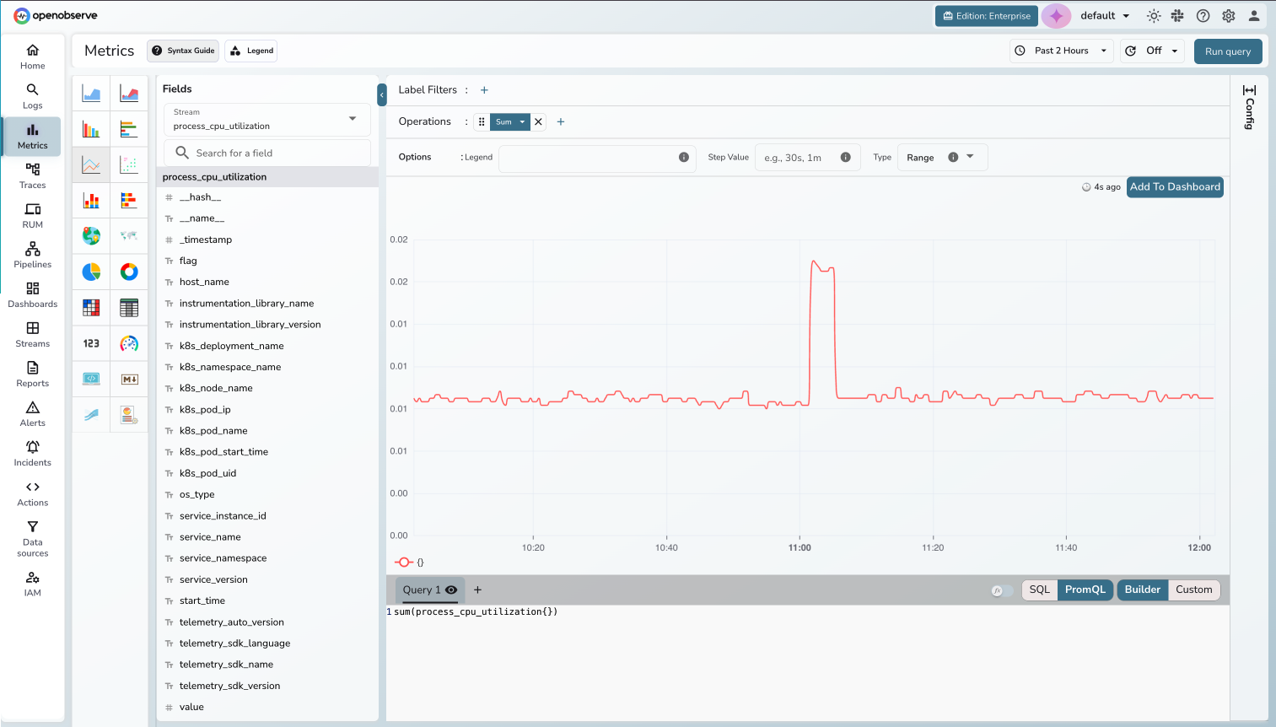
Task: Open the Past 2 Hours time range picker
Action: point(1061,51)
